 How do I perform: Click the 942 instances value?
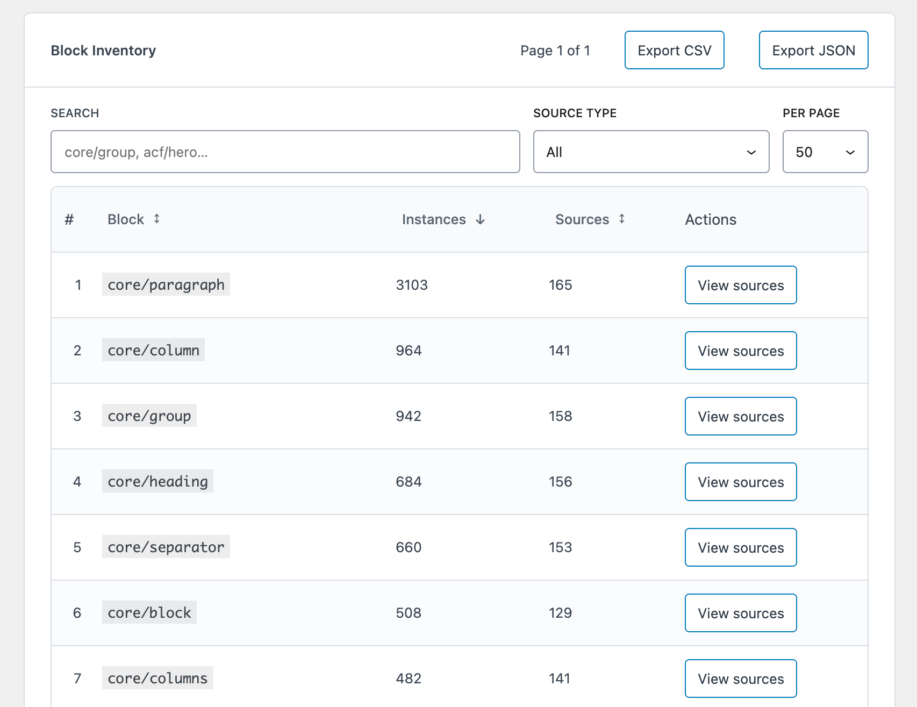(409, 416)
